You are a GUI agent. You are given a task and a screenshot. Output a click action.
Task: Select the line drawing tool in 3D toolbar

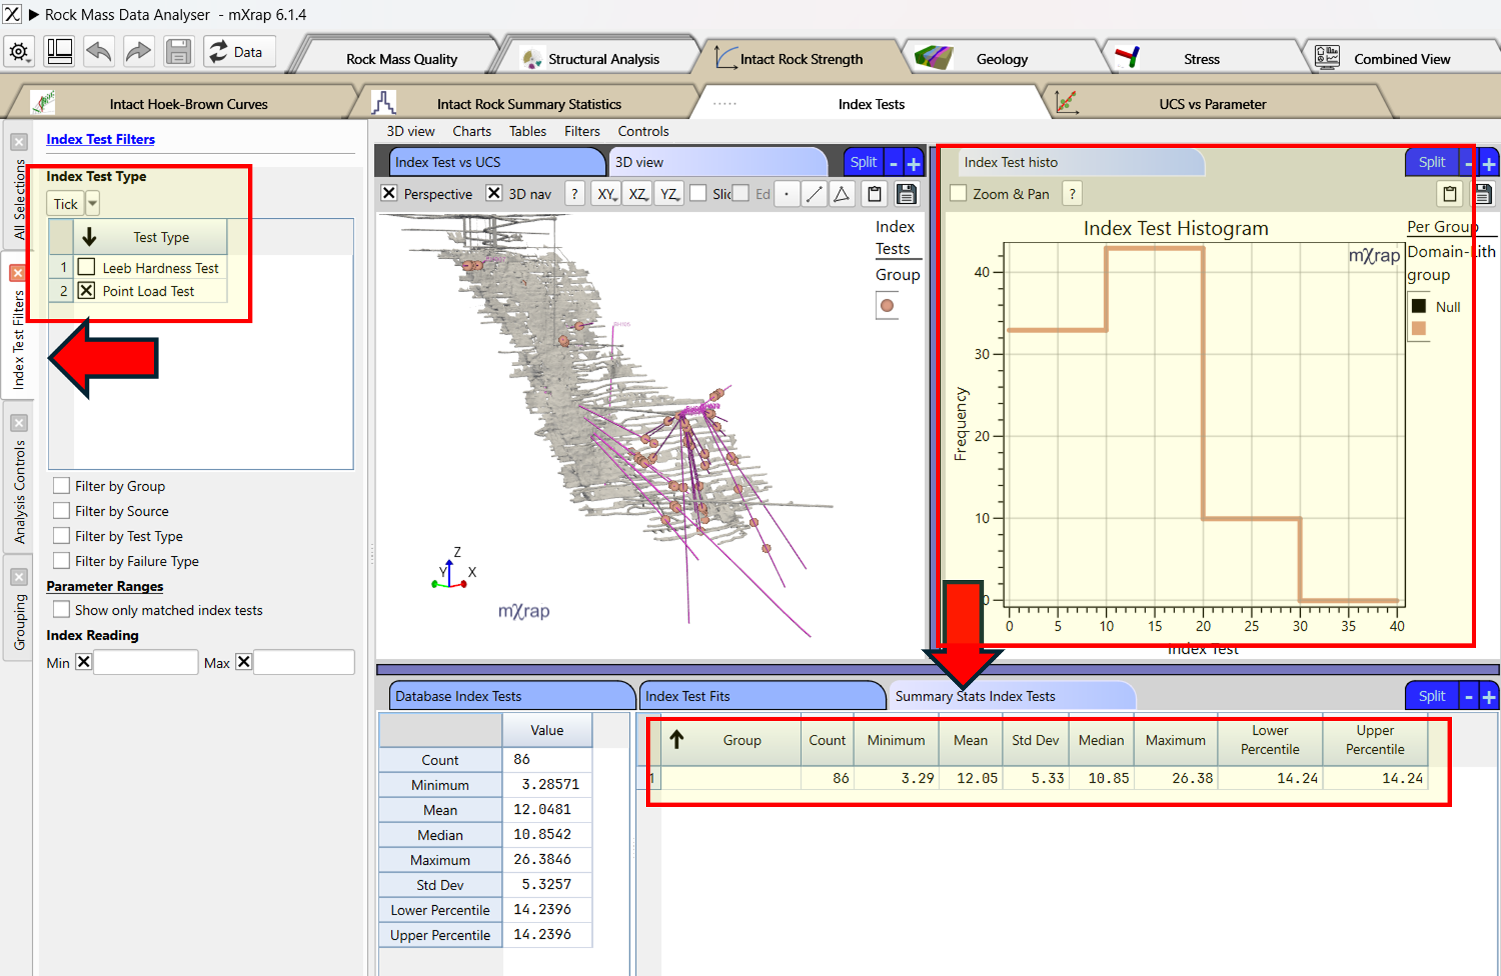tap(813, 194)
